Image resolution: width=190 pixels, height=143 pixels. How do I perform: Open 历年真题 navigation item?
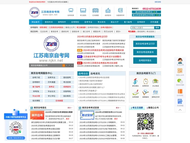coord(154,22)
